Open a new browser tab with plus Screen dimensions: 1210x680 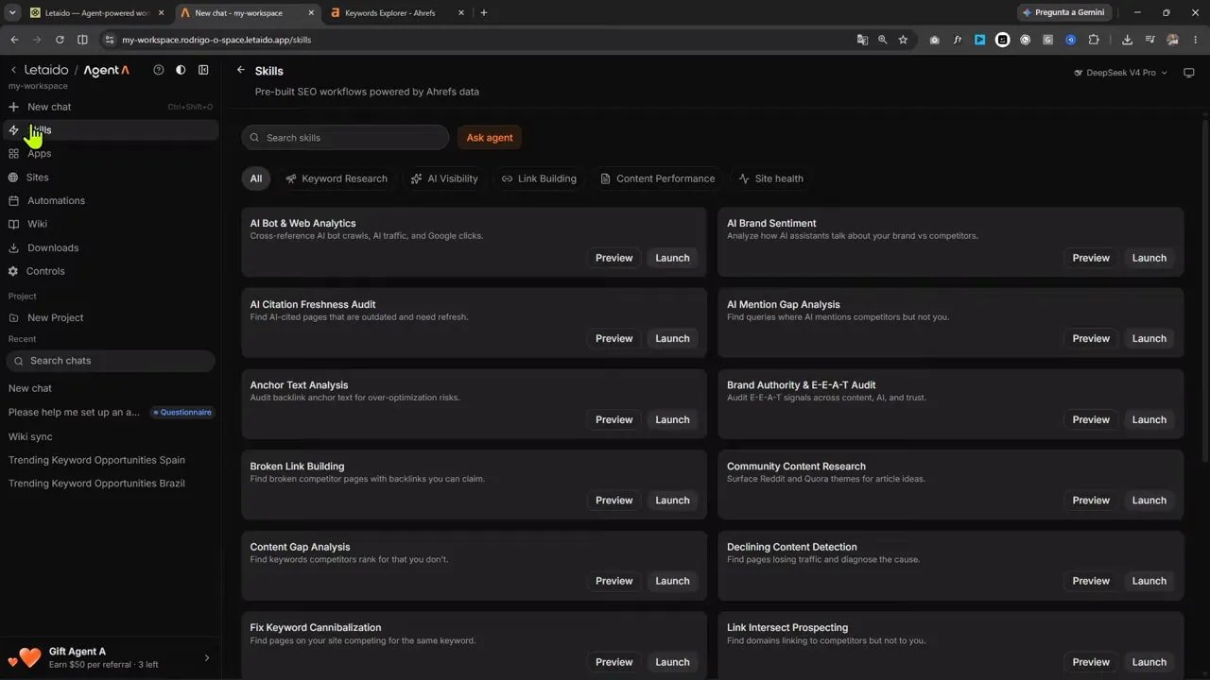pos(484,12)
